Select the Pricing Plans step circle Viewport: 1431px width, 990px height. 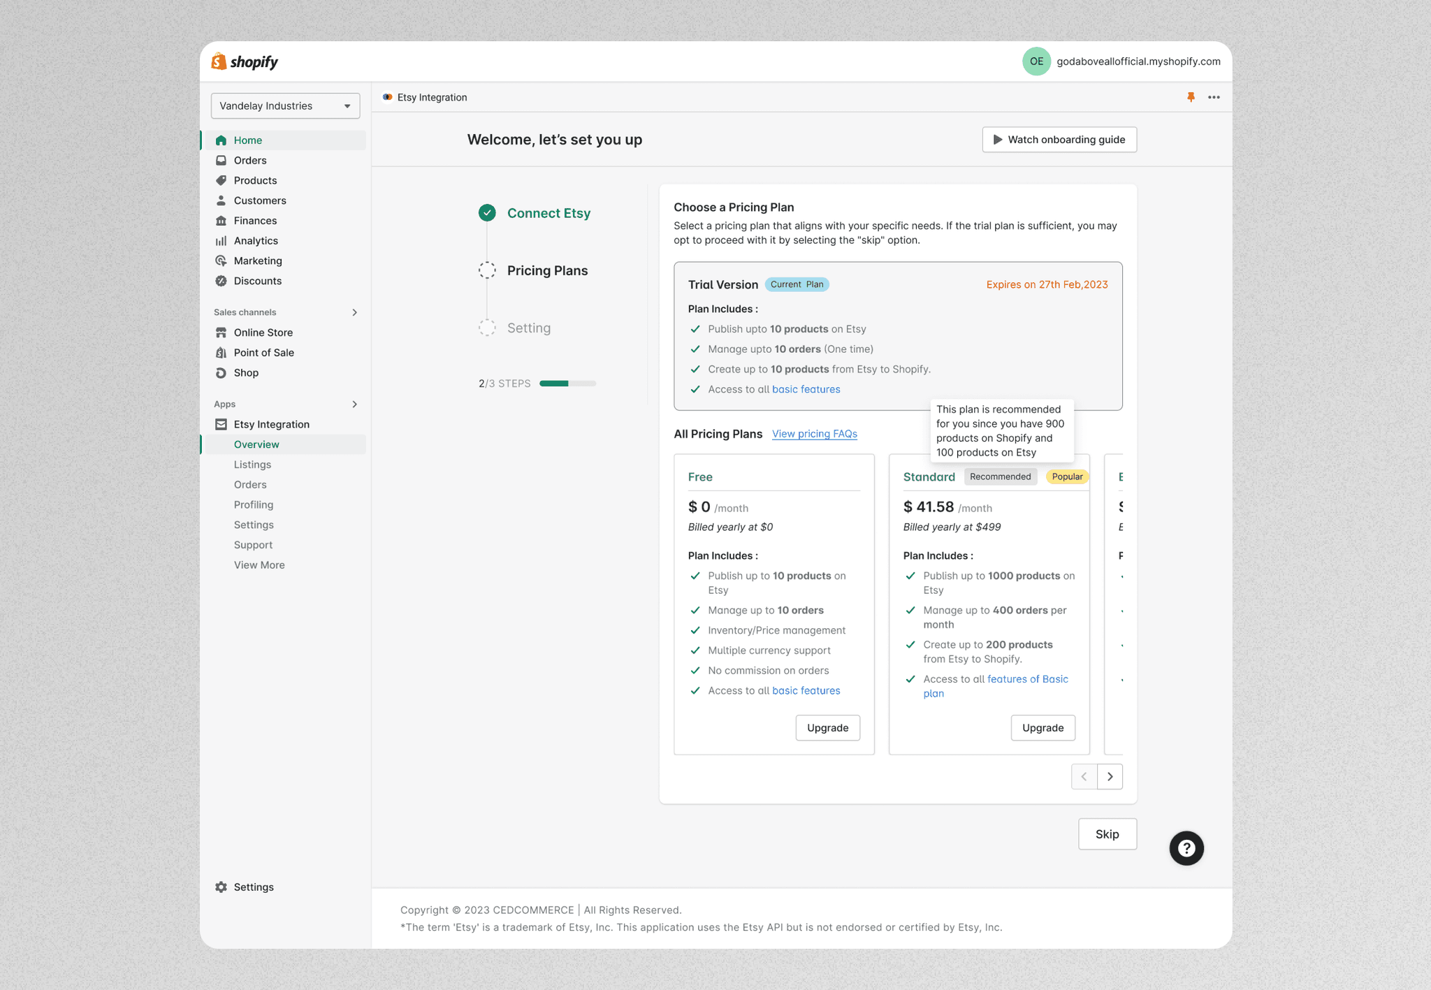click(487, 270)
